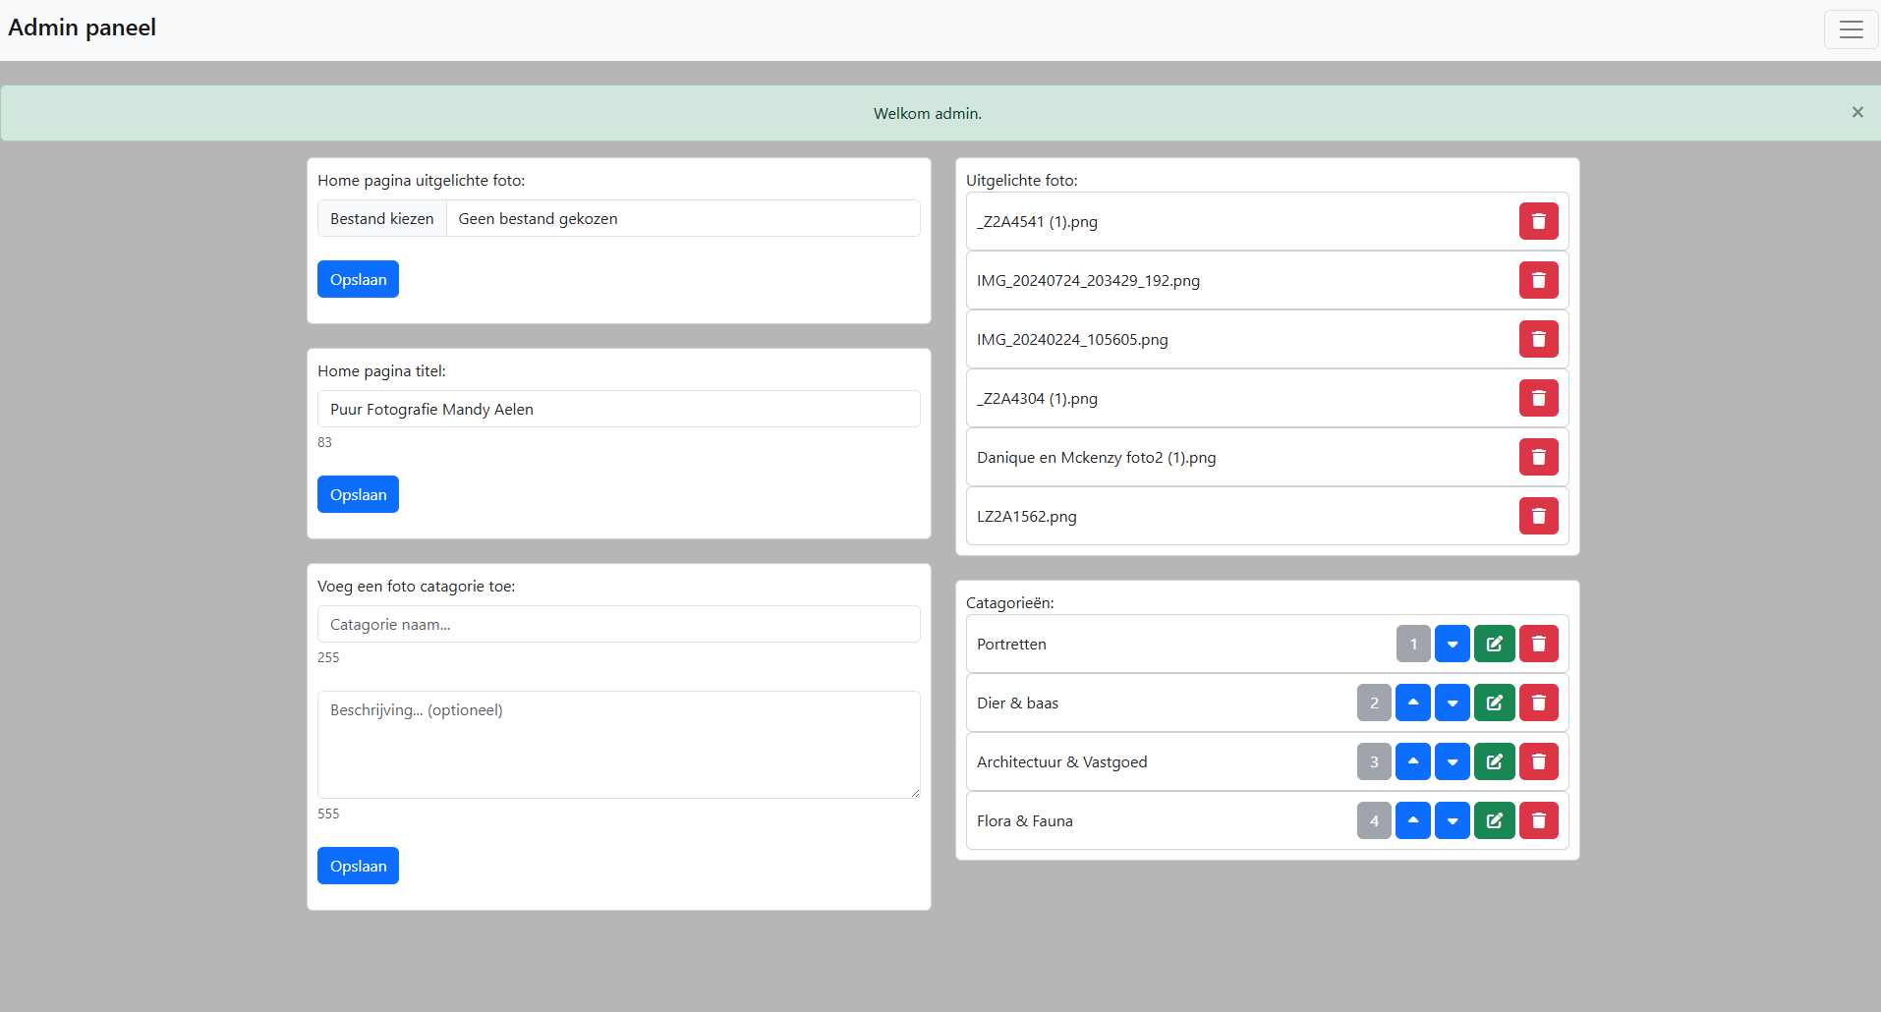Trash the Dier & baas category
Viewport: 1881px width, 1012px height.
pyautogui.click(x=1538, y=703)
